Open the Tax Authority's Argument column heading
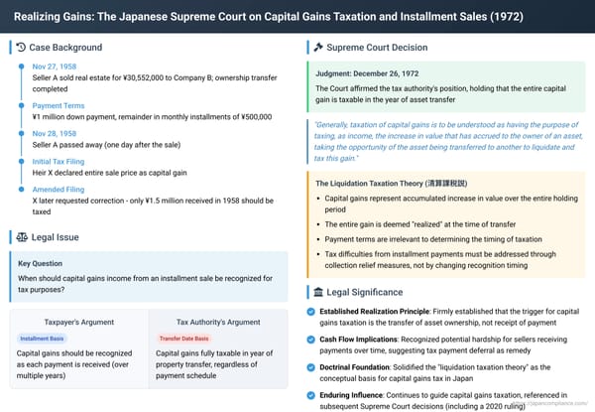Viewport: 595px width, 412px height. click(219, 322)
